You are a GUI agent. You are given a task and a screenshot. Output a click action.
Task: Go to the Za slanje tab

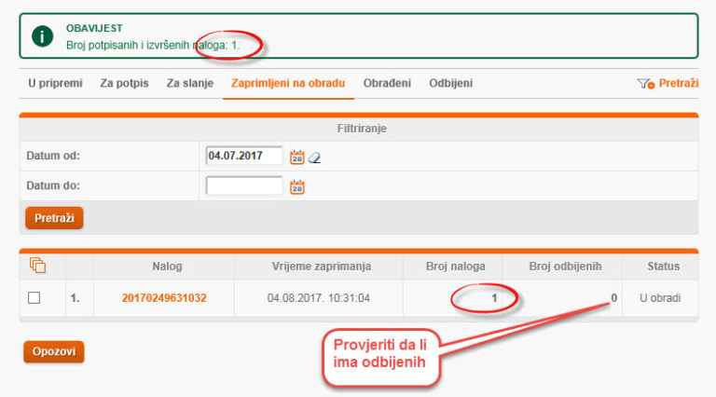tap(190, 83)
